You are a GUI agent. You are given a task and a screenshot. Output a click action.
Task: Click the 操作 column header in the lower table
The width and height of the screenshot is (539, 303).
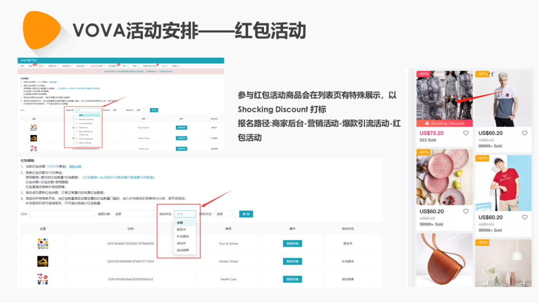[292, 229]
